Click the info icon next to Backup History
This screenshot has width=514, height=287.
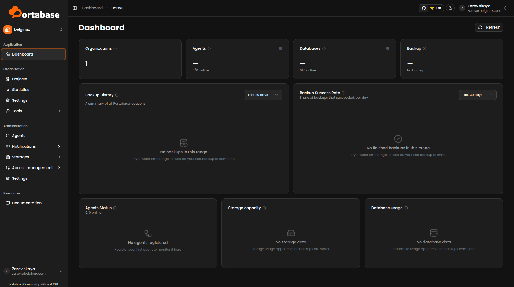(117, 95)
